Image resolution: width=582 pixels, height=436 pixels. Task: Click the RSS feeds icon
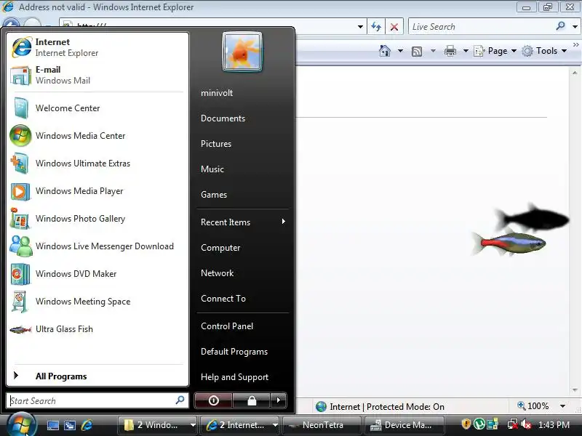pyautogui.click(x=417, y=51)
